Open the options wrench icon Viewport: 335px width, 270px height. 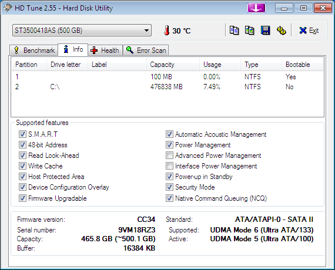pyautogui.click(x=281, y=31)
